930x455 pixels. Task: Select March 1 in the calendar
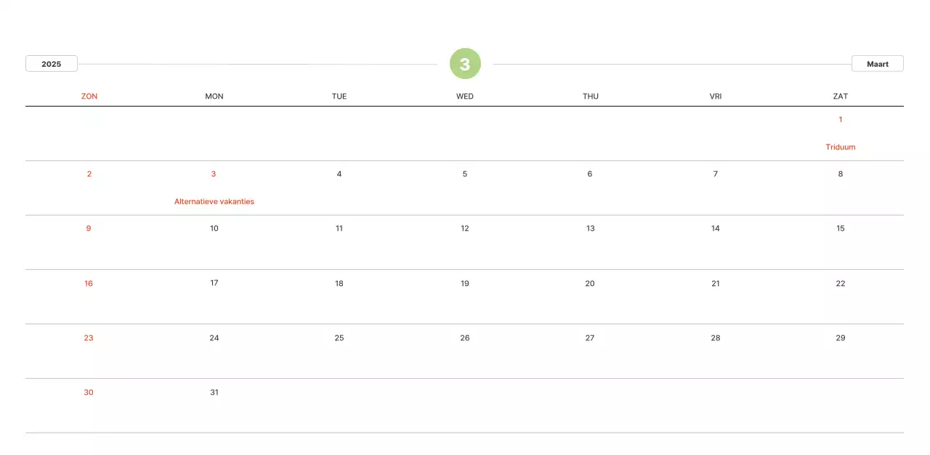(841, 120)
